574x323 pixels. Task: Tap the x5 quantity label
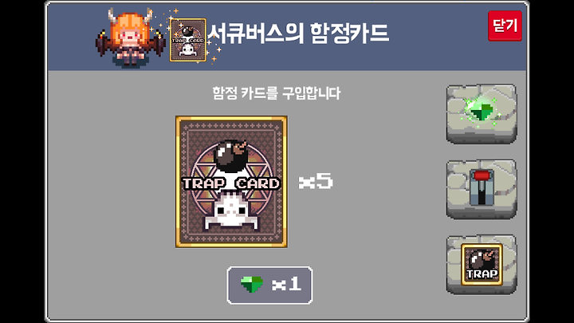[x=316, y=181]
